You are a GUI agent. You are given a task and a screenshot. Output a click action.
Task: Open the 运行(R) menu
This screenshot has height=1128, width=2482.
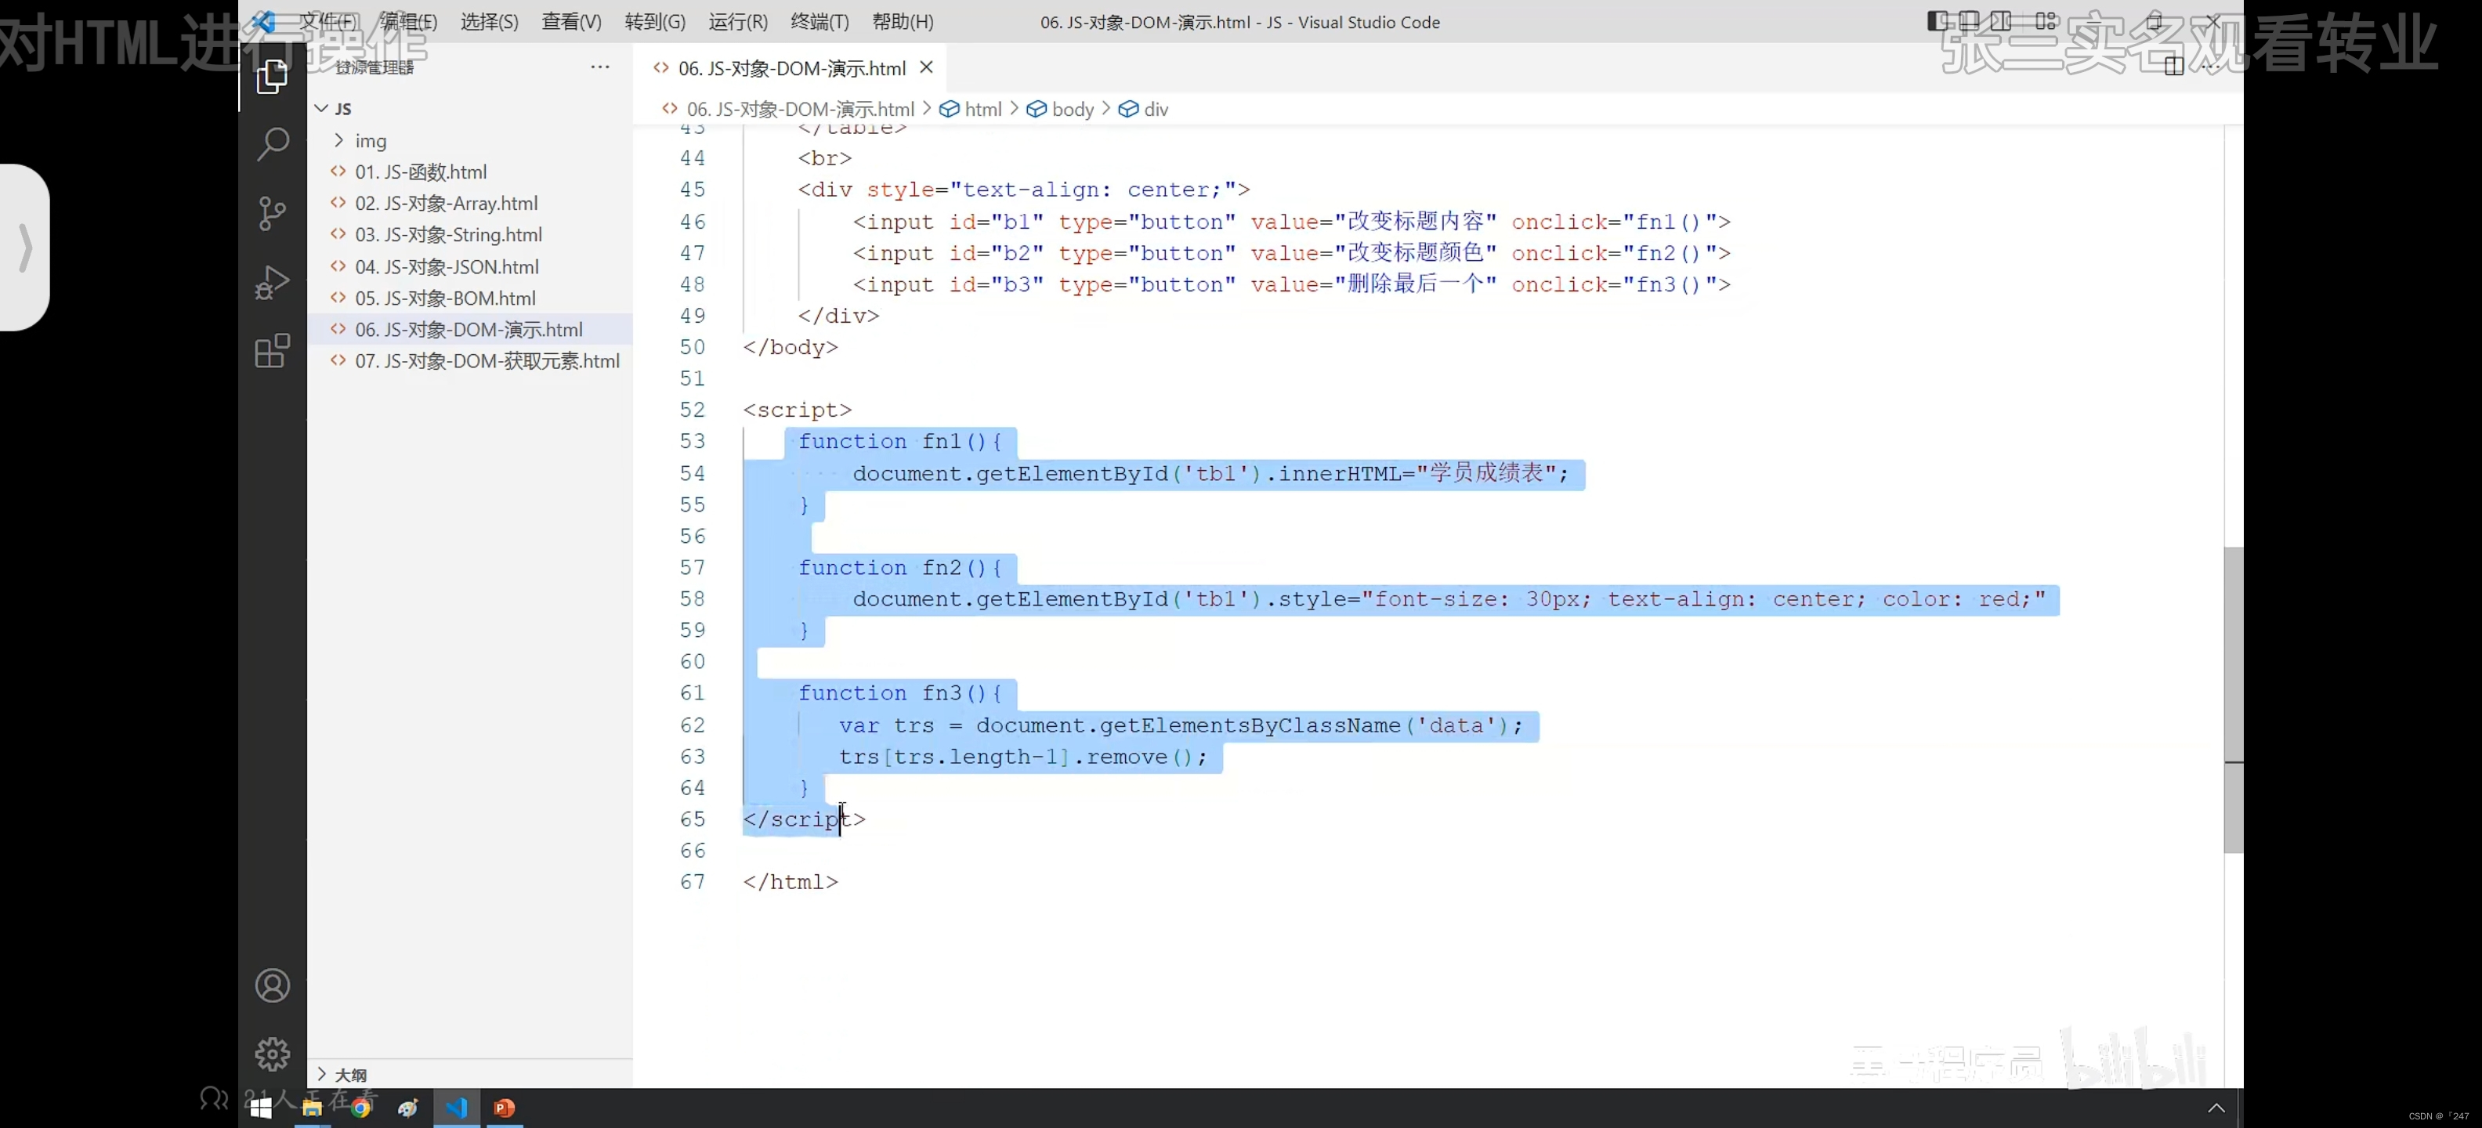coord(738,21)
